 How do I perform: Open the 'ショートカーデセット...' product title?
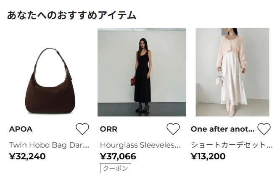(232, 145)
